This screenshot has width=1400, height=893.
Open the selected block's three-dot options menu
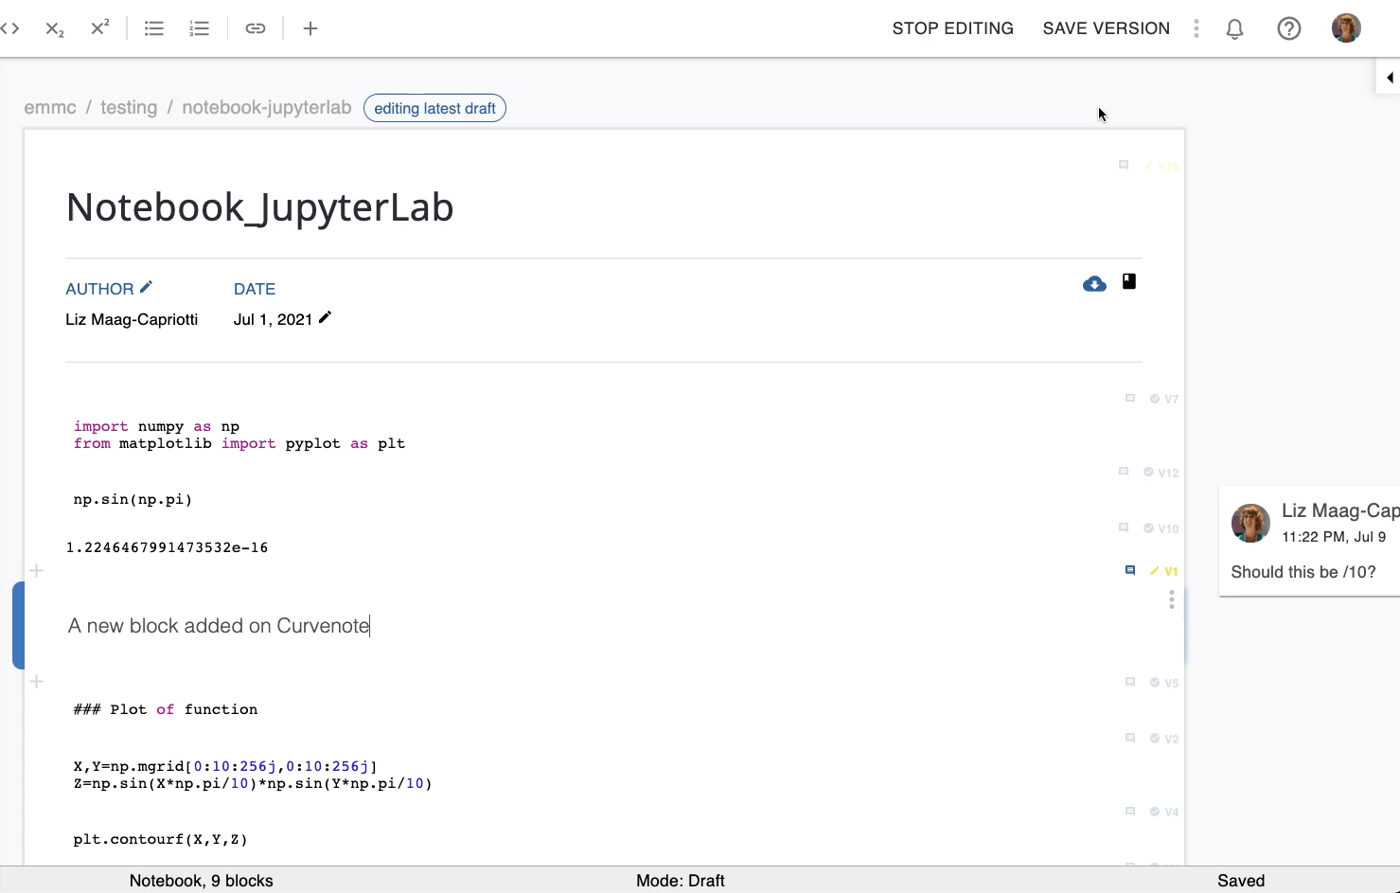(1172, 599)
